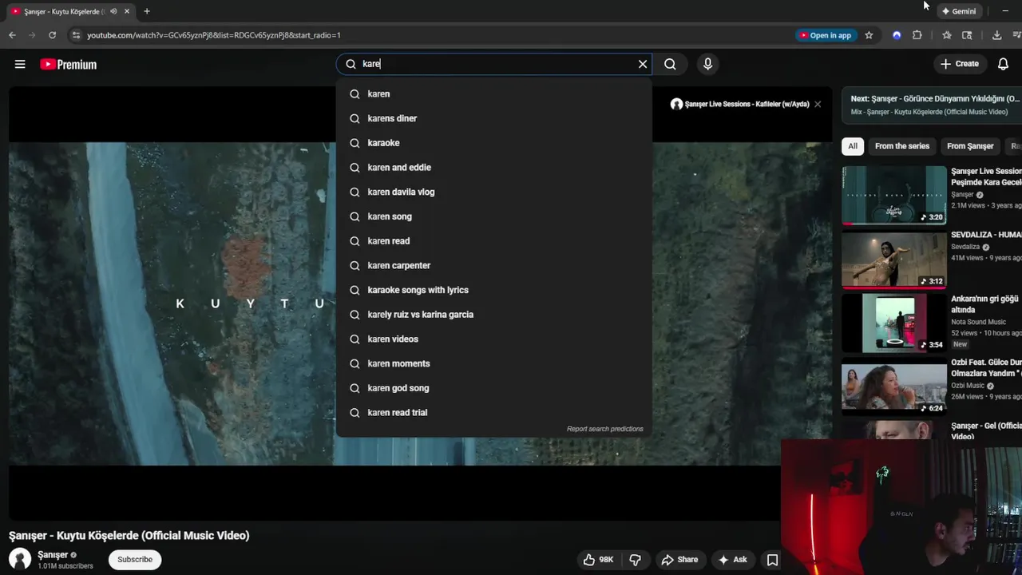This screenshot has width=1022, height=575.
Task: Click the browser back arrow
Action: point(12,35)
